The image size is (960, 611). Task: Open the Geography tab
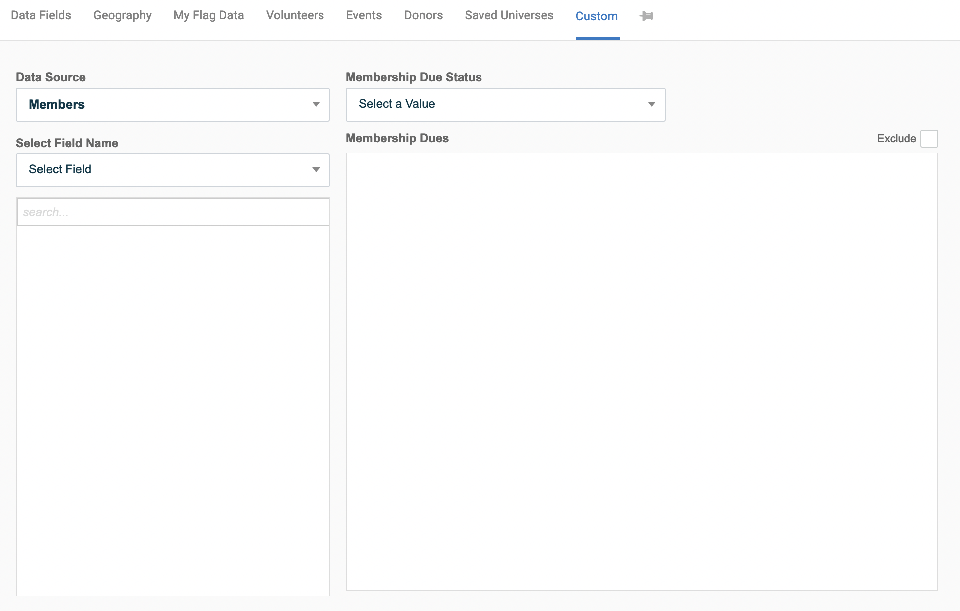122,15
